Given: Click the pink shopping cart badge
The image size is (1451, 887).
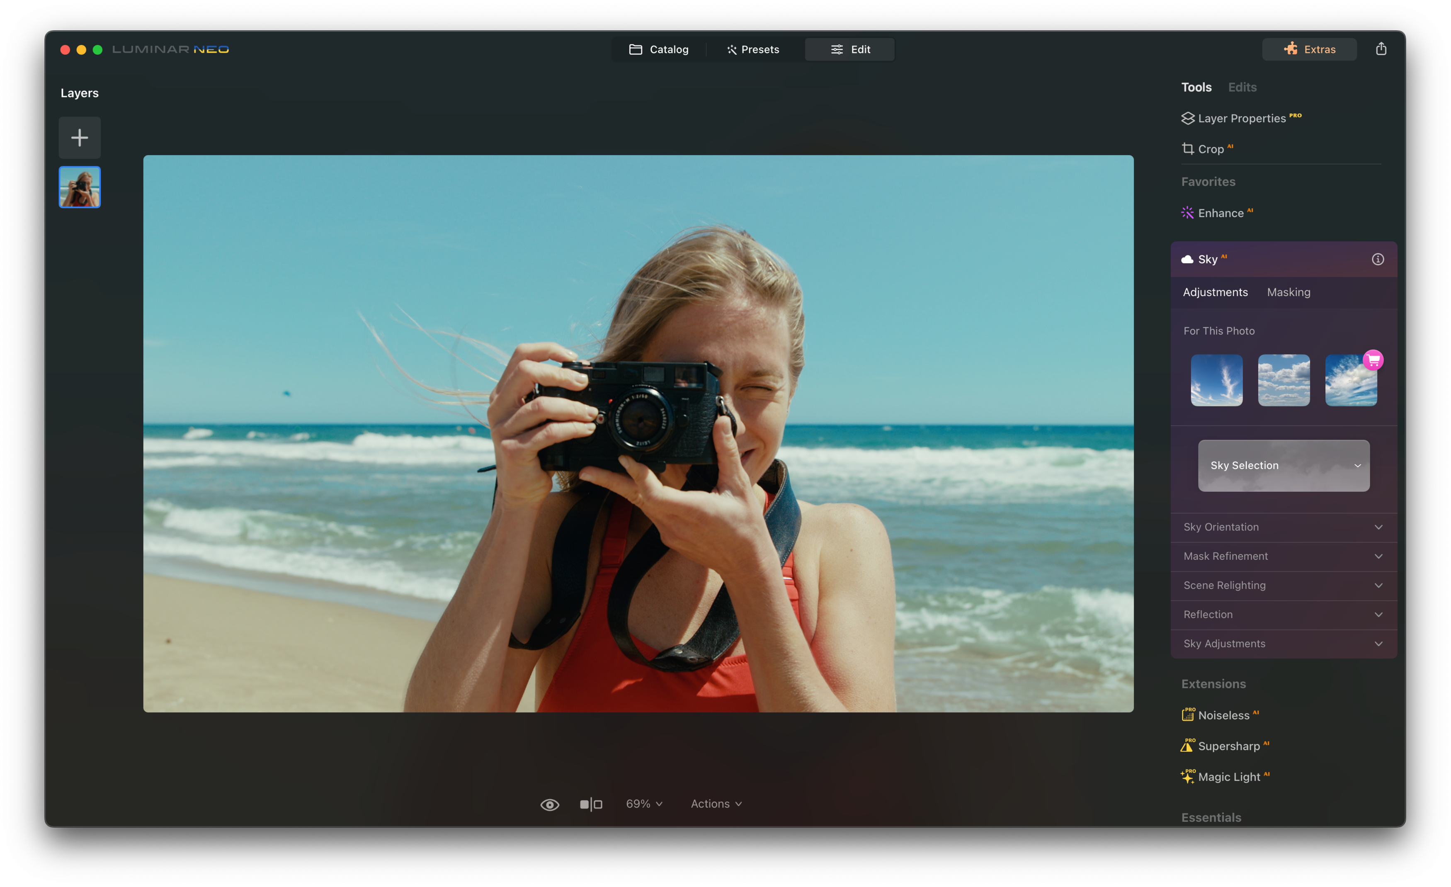Looking at the screenshot, I should click(x=1373, y=360).
